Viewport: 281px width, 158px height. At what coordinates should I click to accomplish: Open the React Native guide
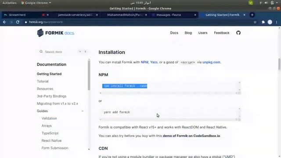(52, 140)
